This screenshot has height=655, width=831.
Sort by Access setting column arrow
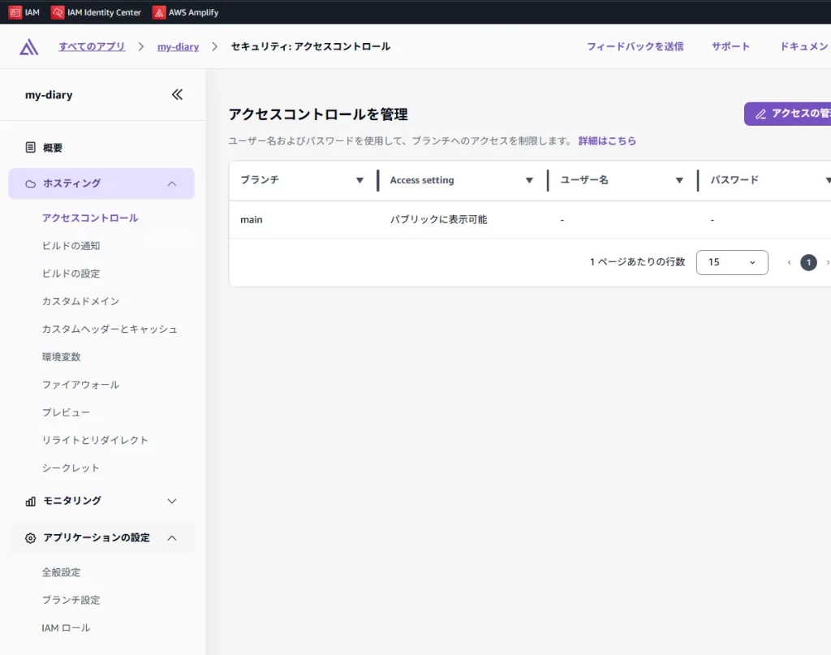click(x=529, y=180)
